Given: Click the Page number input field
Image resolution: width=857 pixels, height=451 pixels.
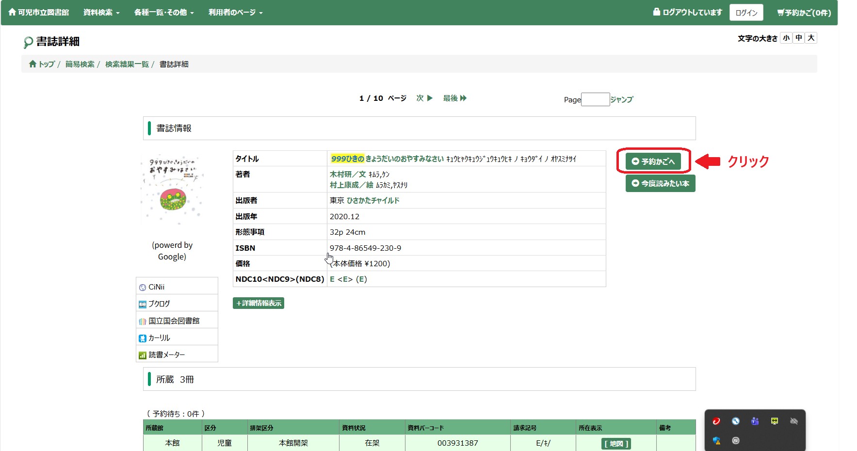Looking at the screenshot, I should pos(595,99).
